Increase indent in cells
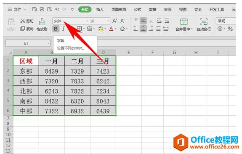This screenshot has height=154, width=242. coord(167,21)
